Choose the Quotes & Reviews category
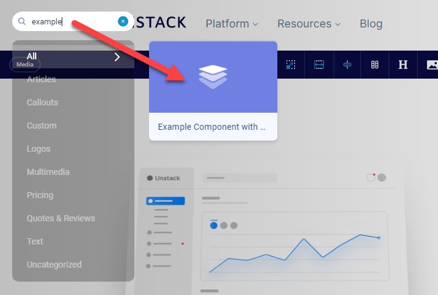This screenshot has width=438, height=295. click(x=60, y=218)
